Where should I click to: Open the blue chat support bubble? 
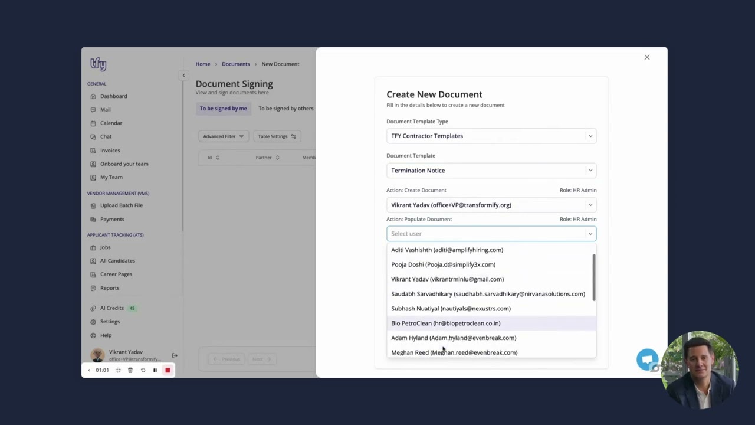(647, 359)
